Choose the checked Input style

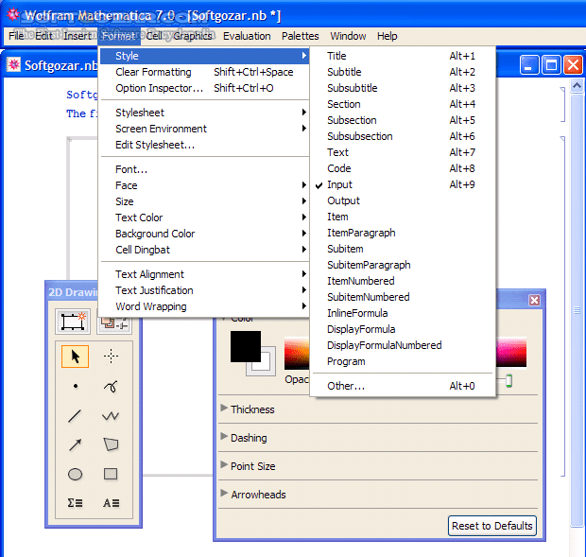[339, 184]
